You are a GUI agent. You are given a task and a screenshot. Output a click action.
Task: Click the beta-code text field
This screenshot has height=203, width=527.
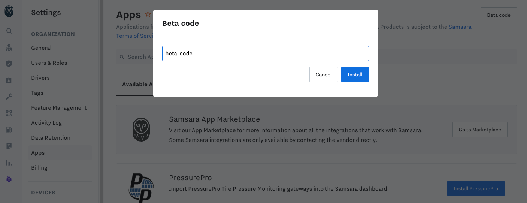(x=266, y=54)
